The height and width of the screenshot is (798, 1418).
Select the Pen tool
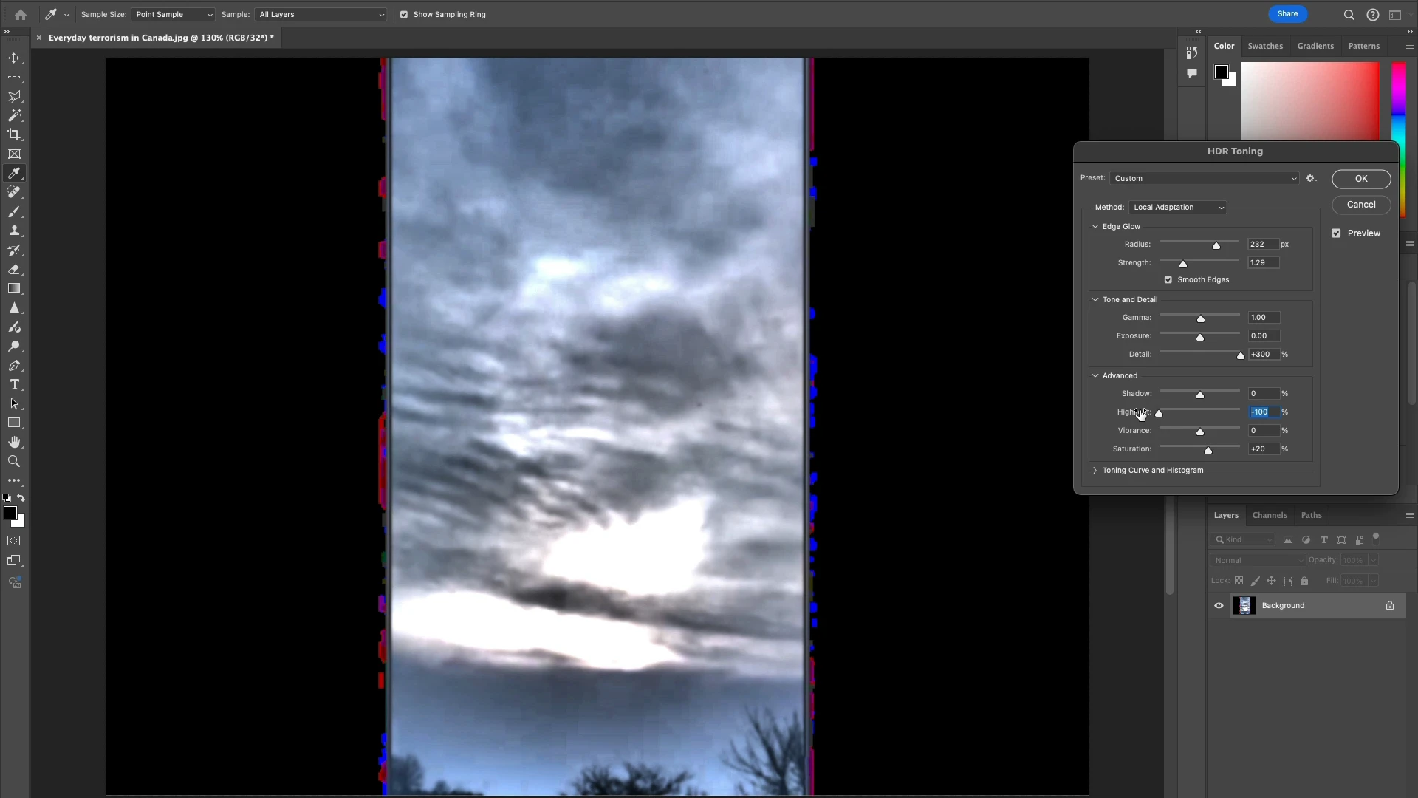pyautogui.click(x=14, y=365)
